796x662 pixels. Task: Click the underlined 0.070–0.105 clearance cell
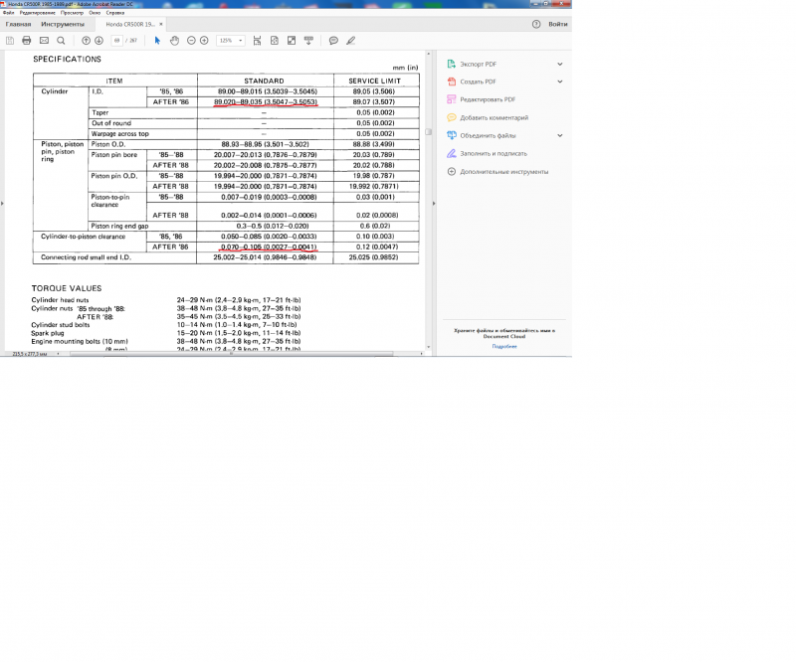click(x=266, y=248)
